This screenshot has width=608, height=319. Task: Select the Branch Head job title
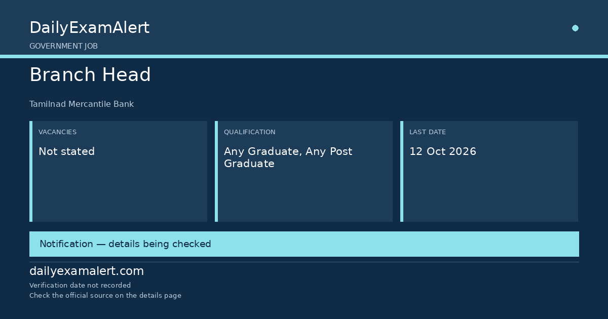[x=90, y=75]
